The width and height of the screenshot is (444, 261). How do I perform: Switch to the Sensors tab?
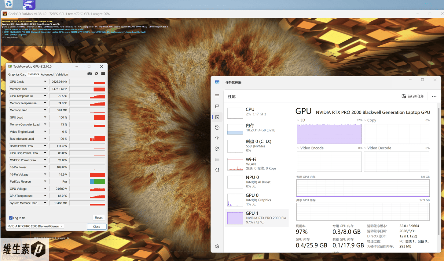[x=34, y=74]
